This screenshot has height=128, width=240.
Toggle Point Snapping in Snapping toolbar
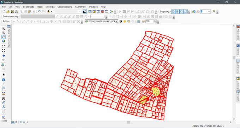[173, 12]
